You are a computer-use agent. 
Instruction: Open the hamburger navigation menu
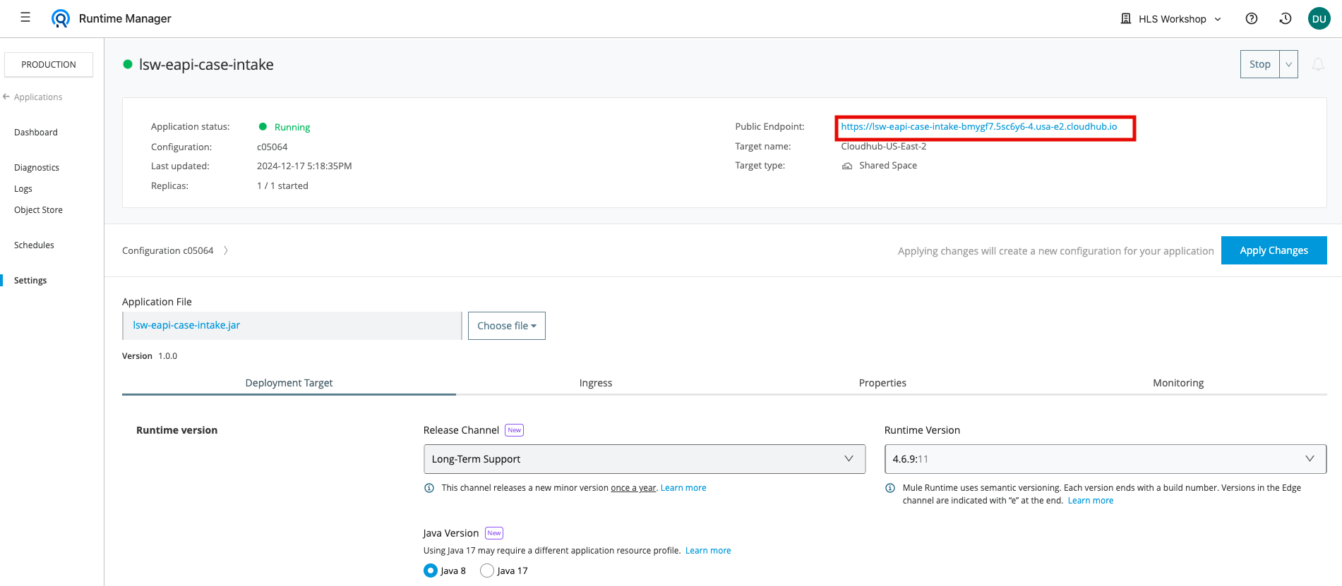[x=25, y=18]
